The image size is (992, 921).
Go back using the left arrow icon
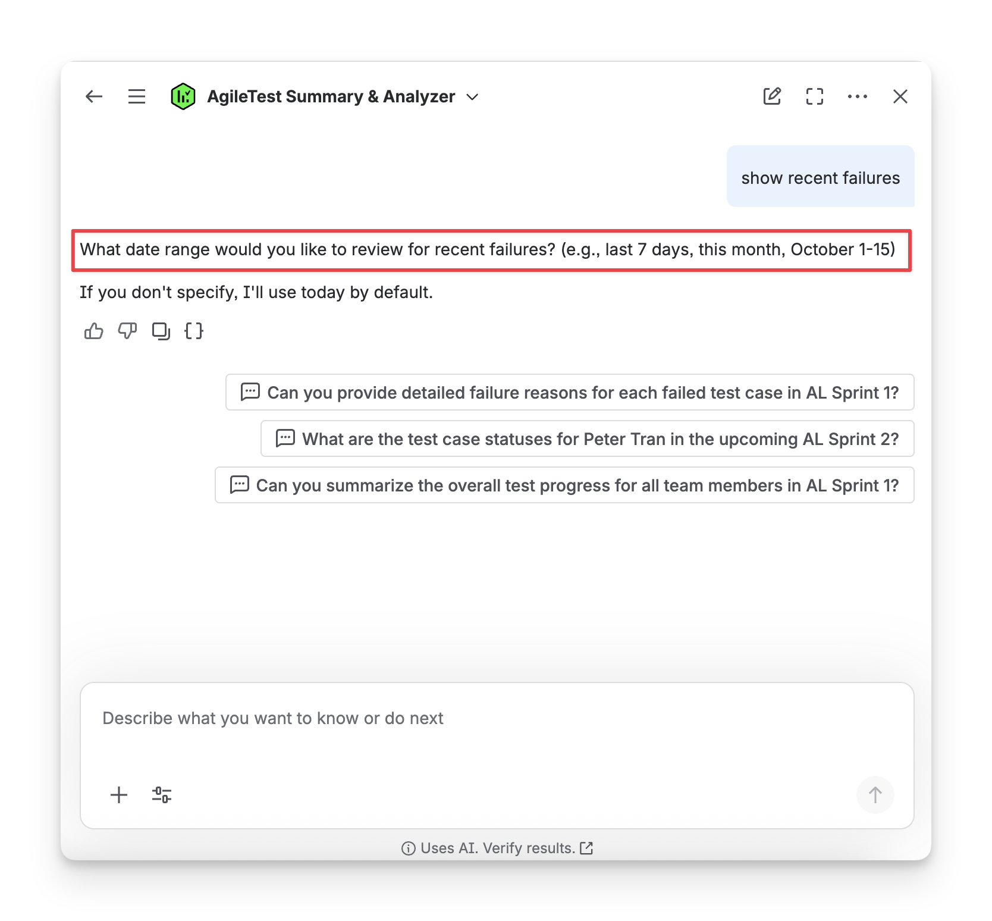tap(94, 96)
